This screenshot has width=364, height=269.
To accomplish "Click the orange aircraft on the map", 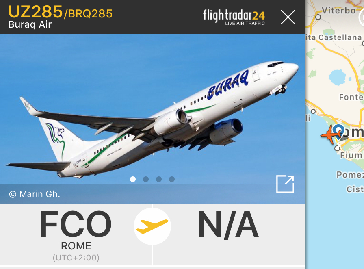I will click(x=330, y=134).
